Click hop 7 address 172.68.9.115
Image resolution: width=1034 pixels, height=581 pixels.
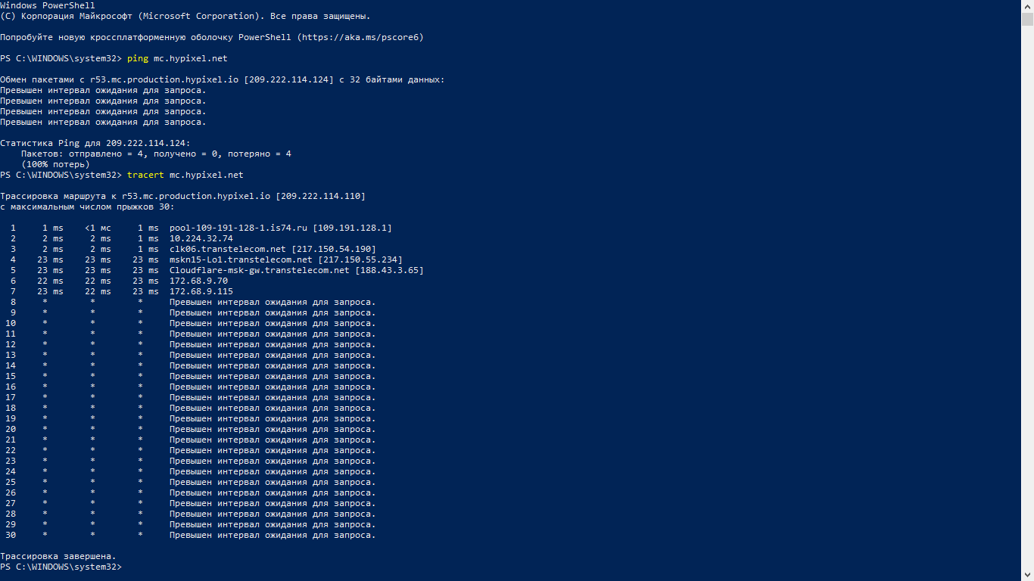pyautogui.click(x=201, y=291)
